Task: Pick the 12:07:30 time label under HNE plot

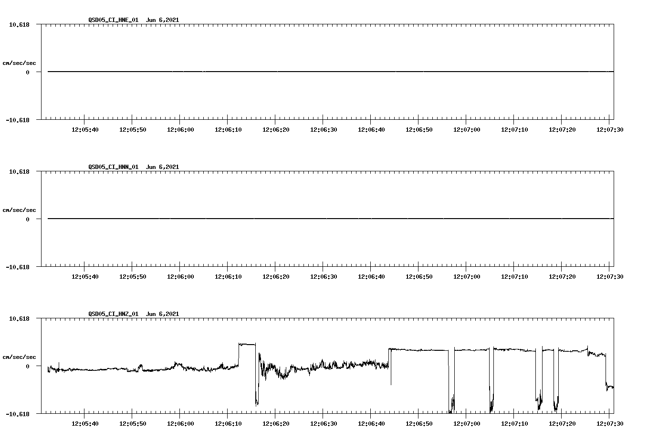Action: [610, 129]
